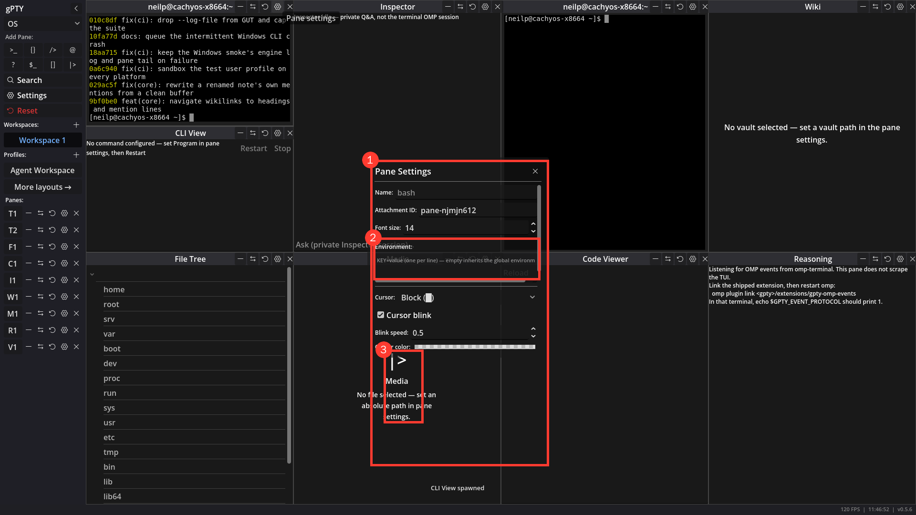Open gear settings in Inspector pane header
The height and width of the screenshot is (515, 916).
pyautogui.click(x=485, y=7)
